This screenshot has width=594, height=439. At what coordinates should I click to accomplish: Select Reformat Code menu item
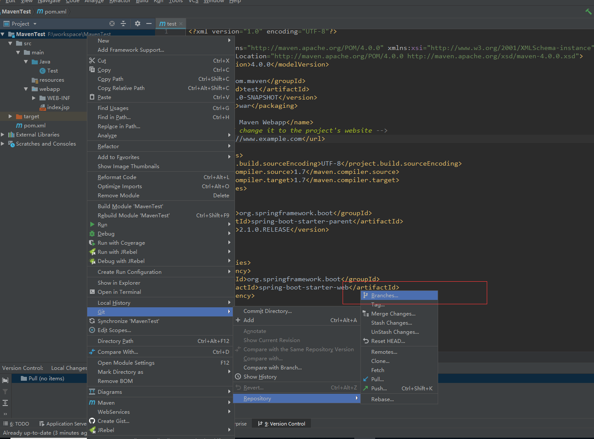coord(160,177)
